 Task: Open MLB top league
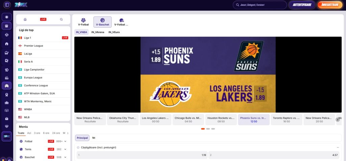pyautogui.click(x=43, y=117)
